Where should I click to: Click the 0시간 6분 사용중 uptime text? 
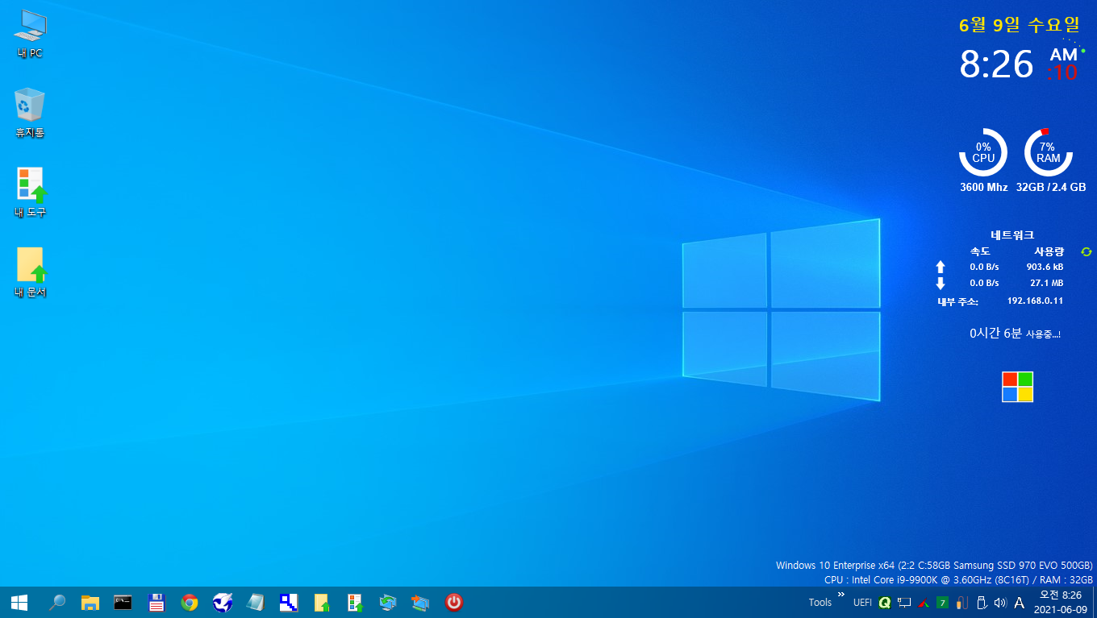tap(1015, 334)
